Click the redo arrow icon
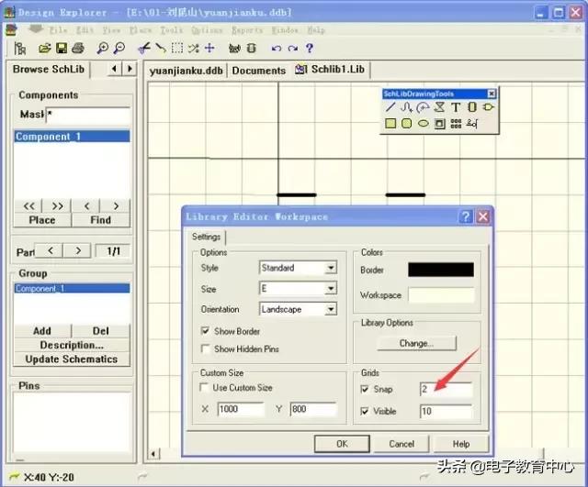 pyautogui.click(x=293, y=49)
